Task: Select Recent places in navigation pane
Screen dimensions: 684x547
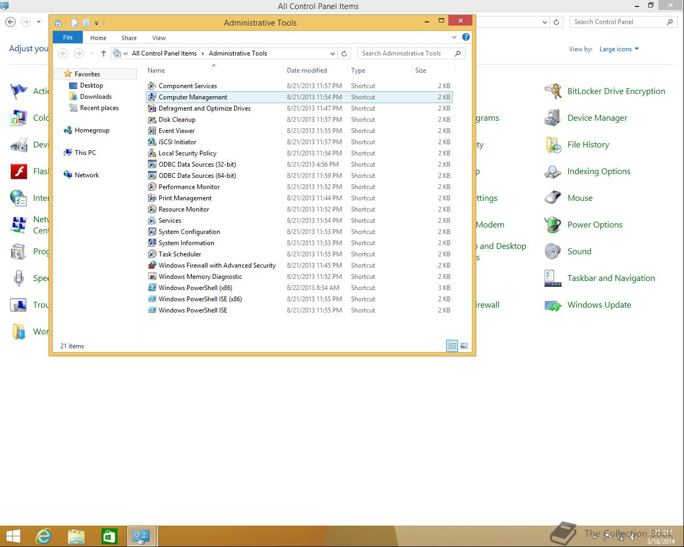Action: click(x=99, y=108)
